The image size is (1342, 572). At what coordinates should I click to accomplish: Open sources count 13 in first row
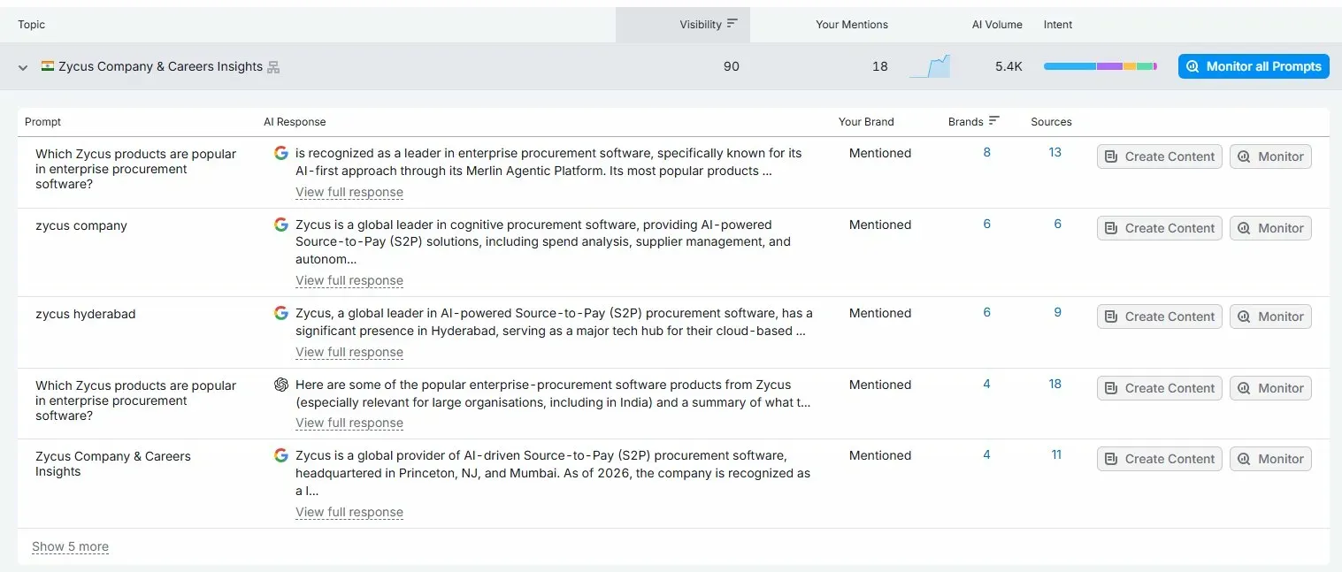(x=1054, y=152)
